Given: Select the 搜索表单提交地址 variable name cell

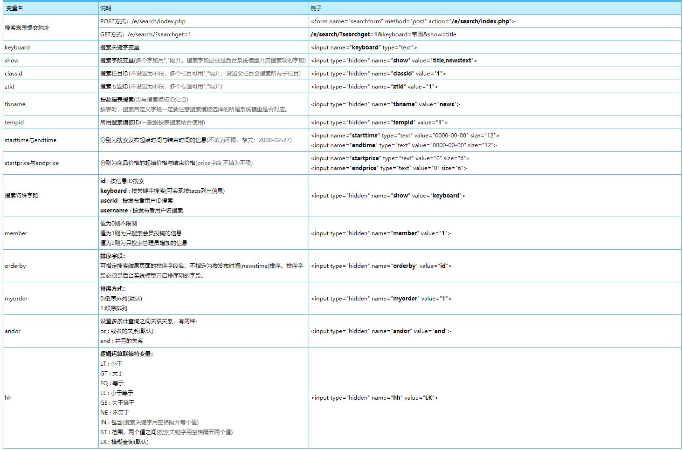Looking at the screenshot, I should point(27,28).
